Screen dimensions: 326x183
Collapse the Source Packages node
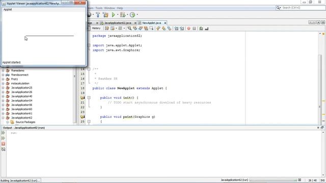point(7,122)
